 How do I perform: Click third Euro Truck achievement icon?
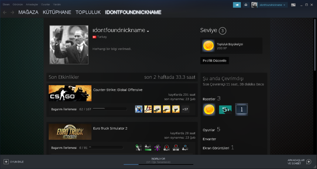[157, 148]
